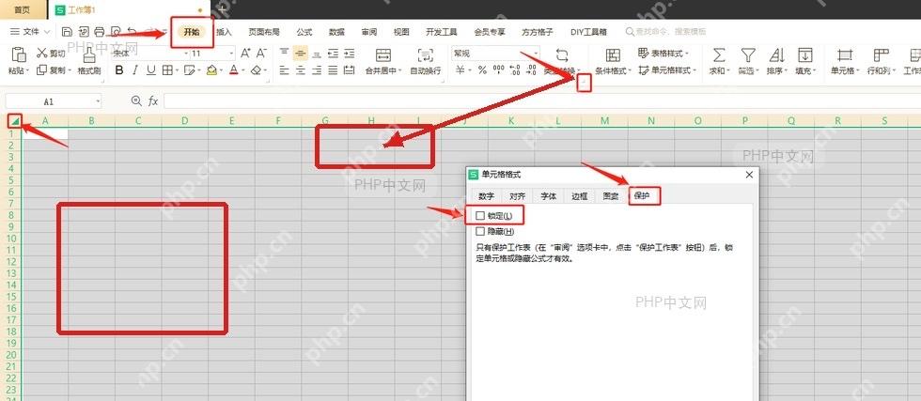Switch to the Font (字体) dialog tab
Screen dimensions: 921x401
click(x=549, y=196)
